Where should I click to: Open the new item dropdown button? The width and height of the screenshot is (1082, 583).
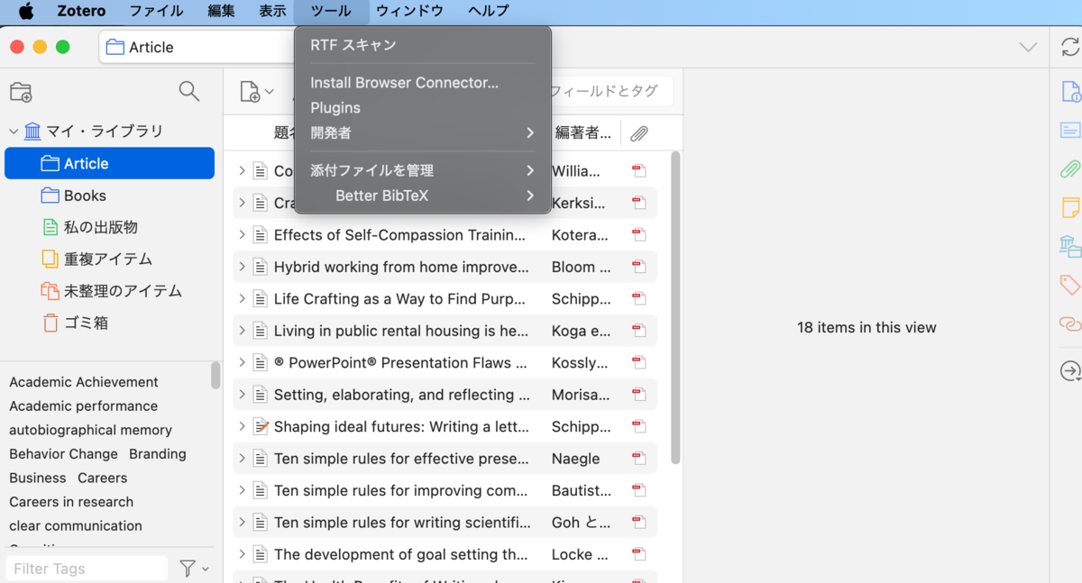click(x=257, y=91)
